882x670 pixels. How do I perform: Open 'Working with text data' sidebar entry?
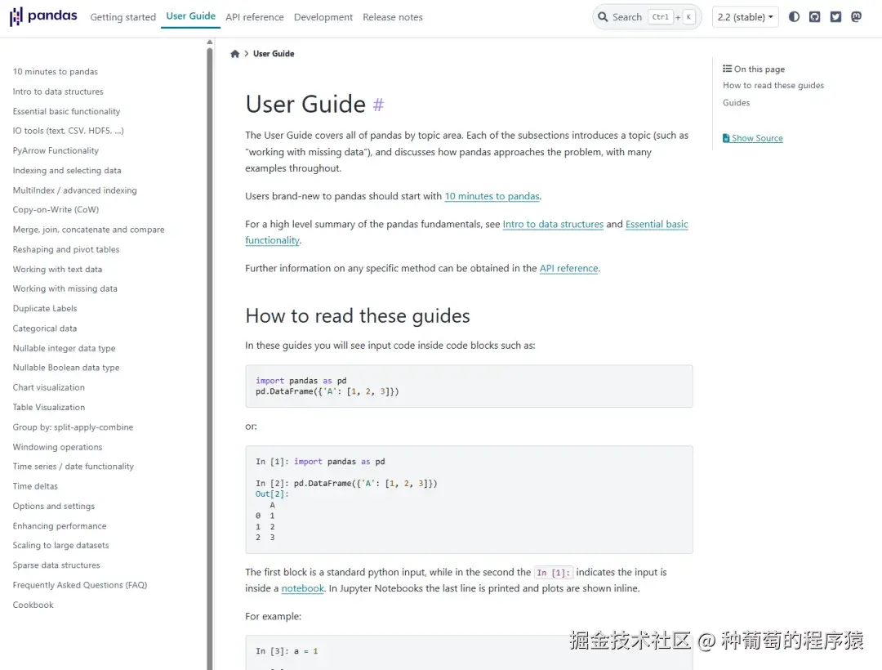coord(57,269)
